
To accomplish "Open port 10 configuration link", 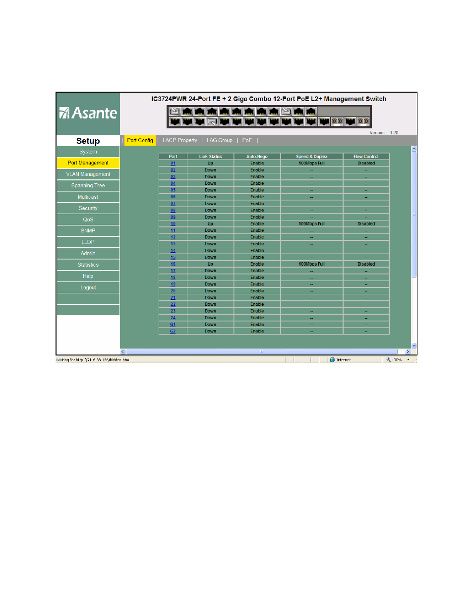I will pos(173,223).
